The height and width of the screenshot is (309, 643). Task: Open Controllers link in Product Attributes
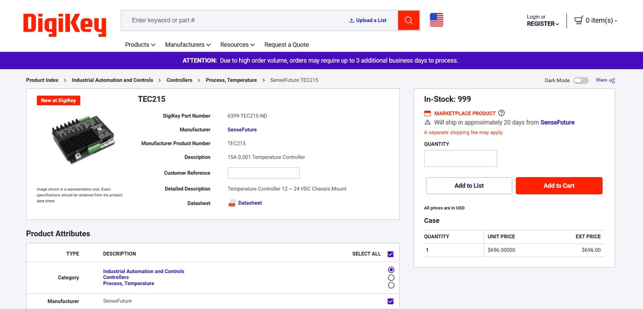pos(116,277)
